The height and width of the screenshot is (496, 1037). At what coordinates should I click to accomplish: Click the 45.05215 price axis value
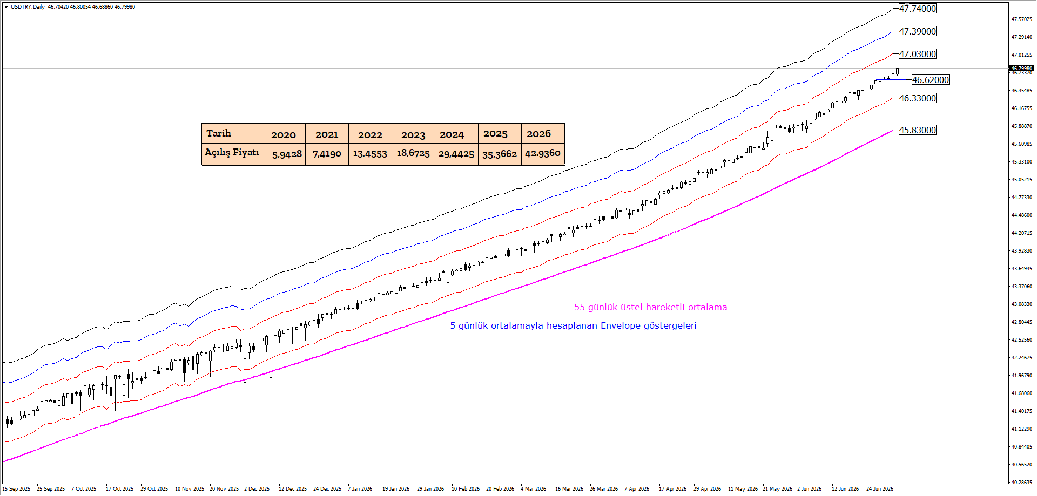[x=1022, y=180]
